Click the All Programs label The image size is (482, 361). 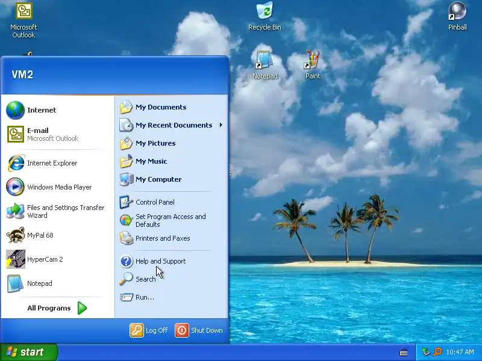click(x=49, y=308)
